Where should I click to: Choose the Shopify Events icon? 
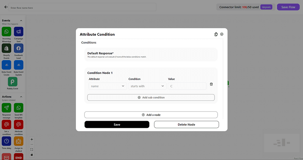tap(6, 48)
